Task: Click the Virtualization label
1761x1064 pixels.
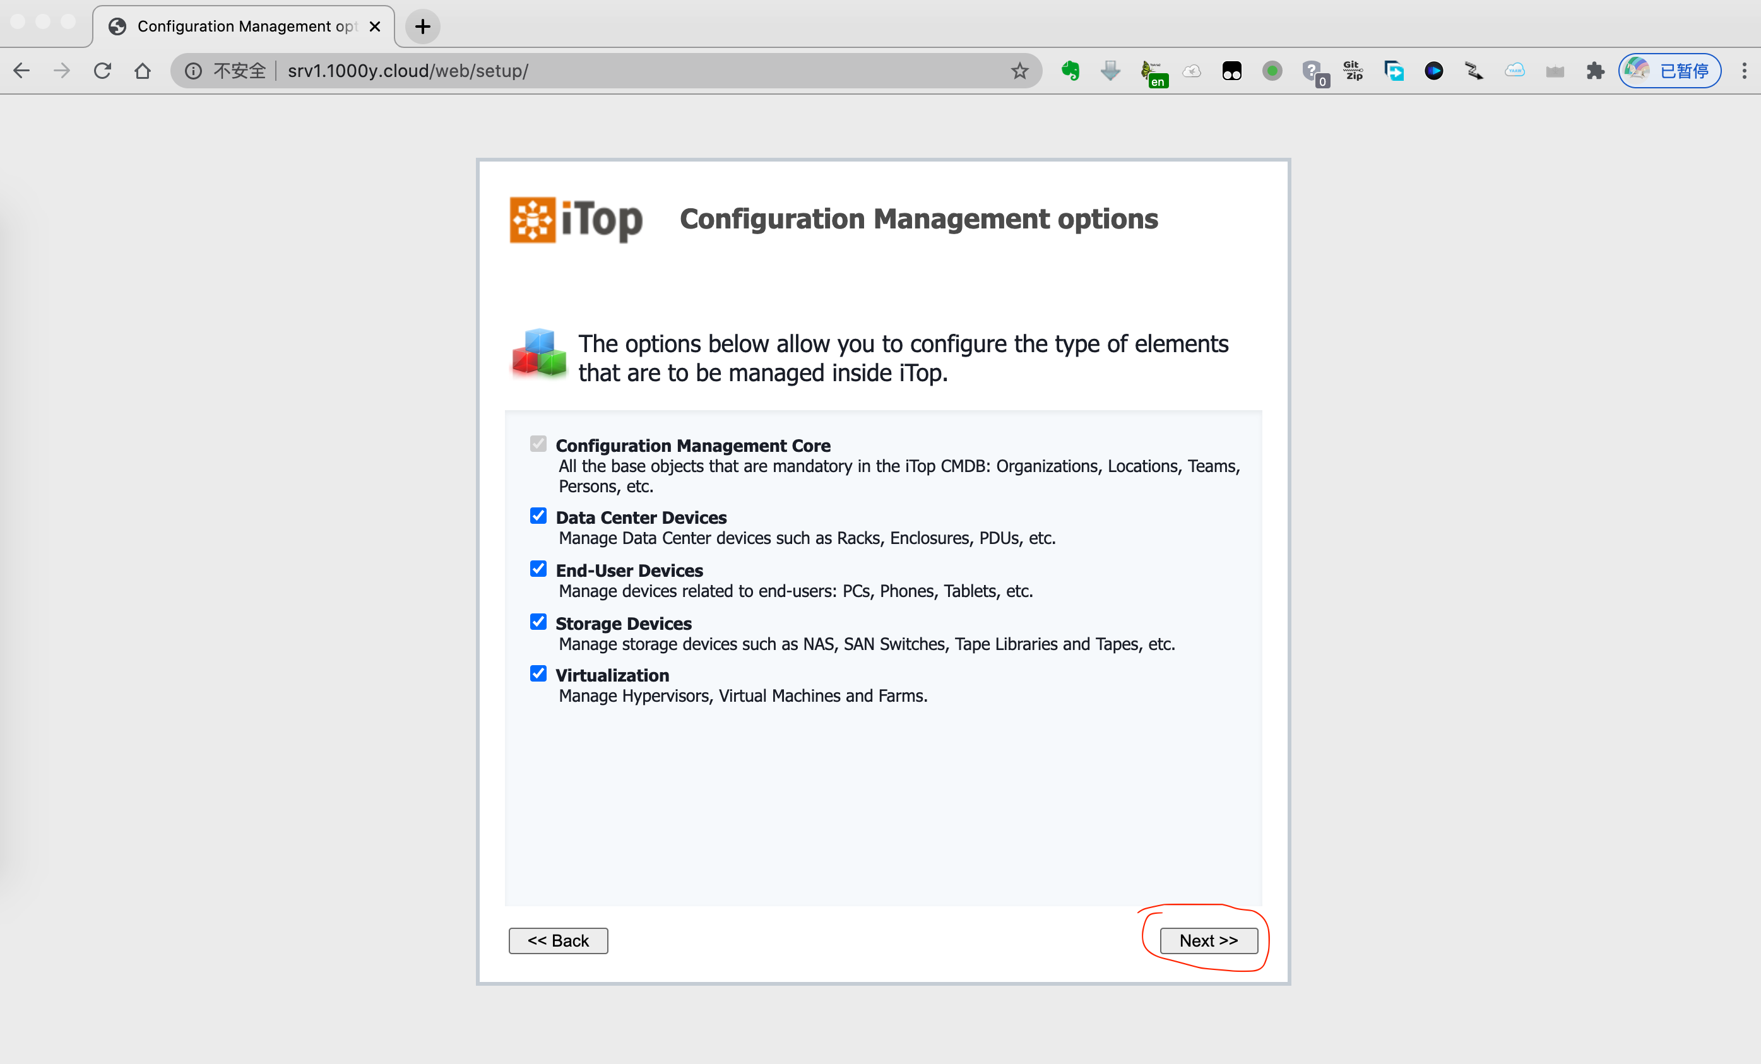Action: click(x=612, y=675)
